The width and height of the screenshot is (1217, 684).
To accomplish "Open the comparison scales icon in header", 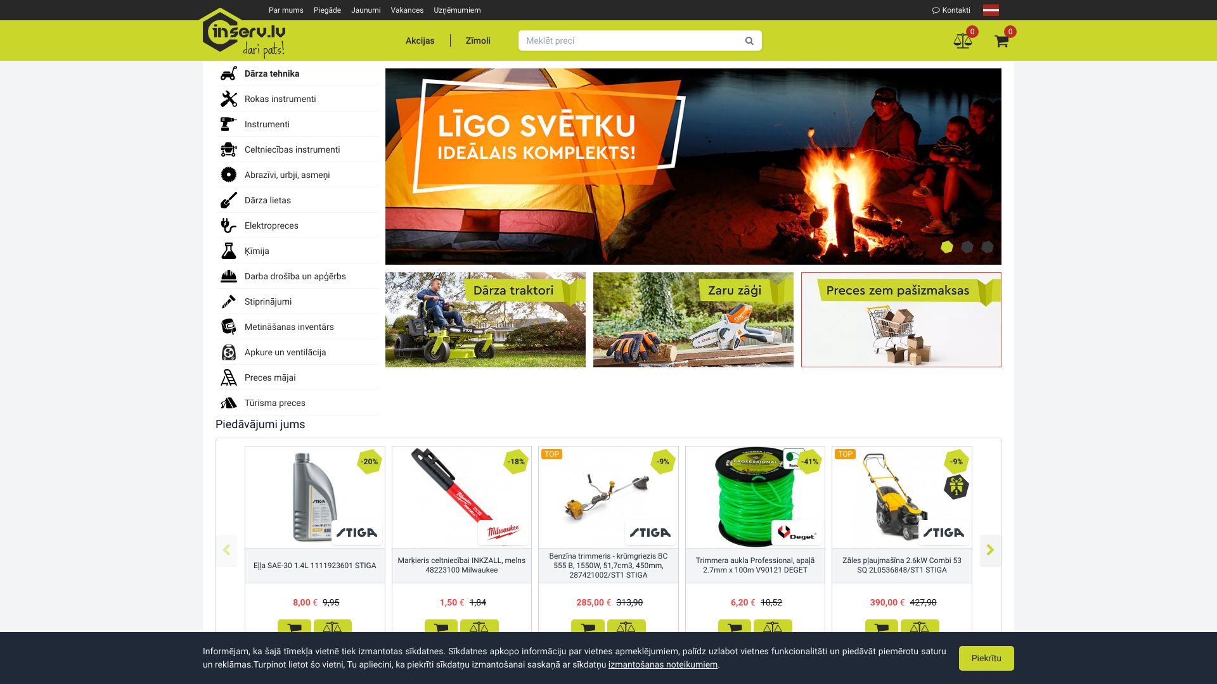I will pyautogui.click(x=963, y=40).
